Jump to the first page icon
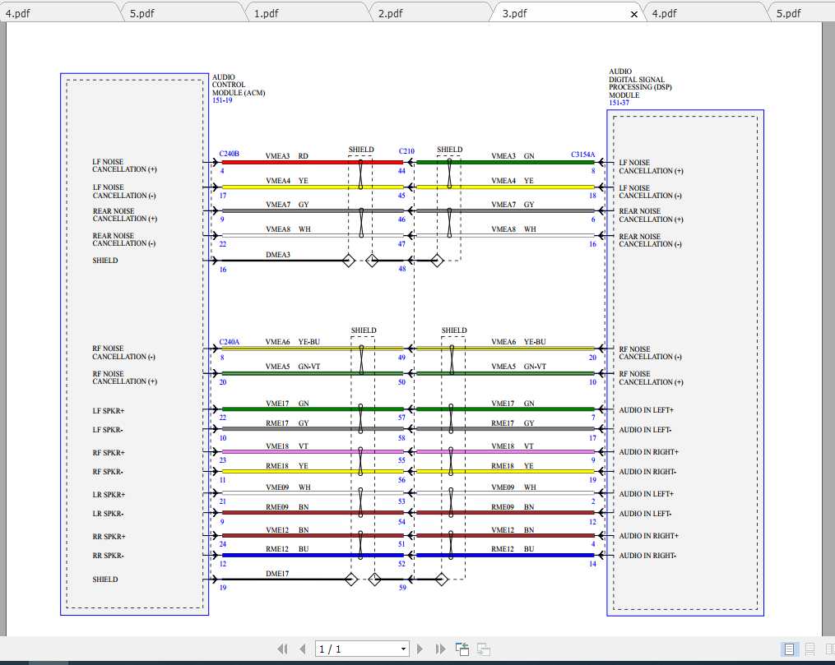835x665 pixels. tap(282, 649)
